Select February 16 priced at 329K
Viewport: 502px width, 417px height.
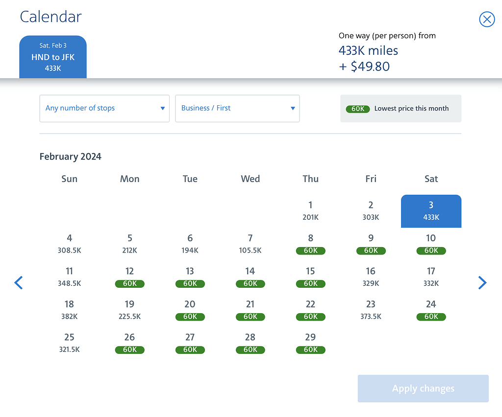(371, 277)
